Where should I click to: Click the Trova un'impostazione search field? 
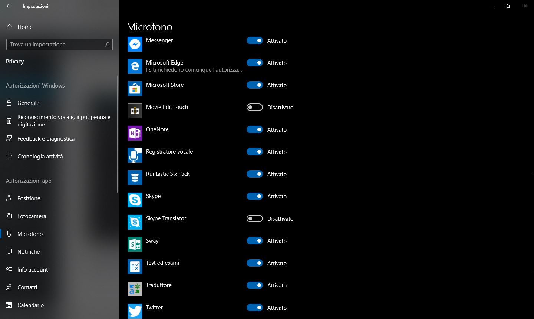tap(59, 44)
